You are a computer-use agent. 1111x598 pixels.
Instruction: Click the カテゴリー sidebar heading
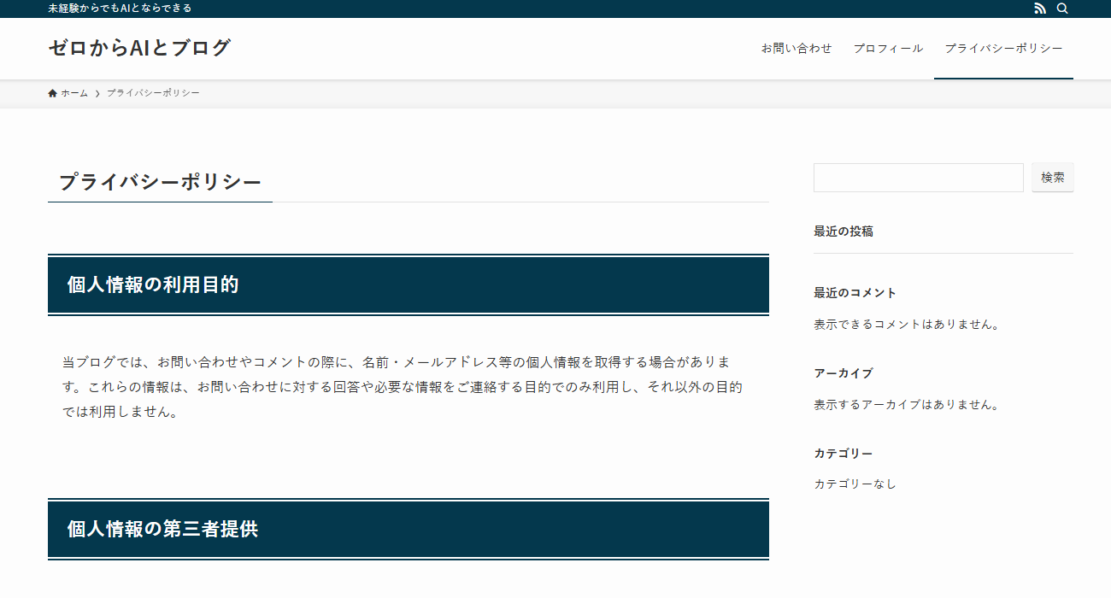pyautogui.click(x=844, y=454)
